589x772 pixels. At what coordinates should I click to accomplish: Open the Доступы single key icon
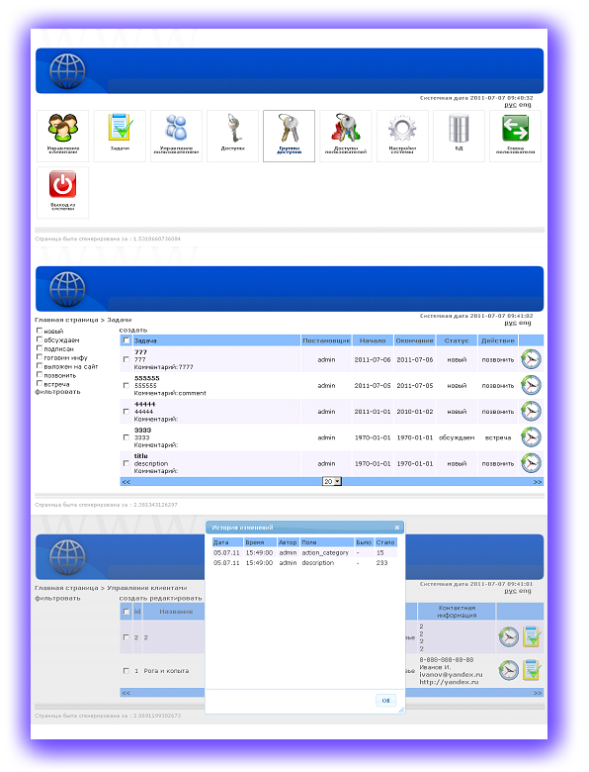(x=232, y=136)
